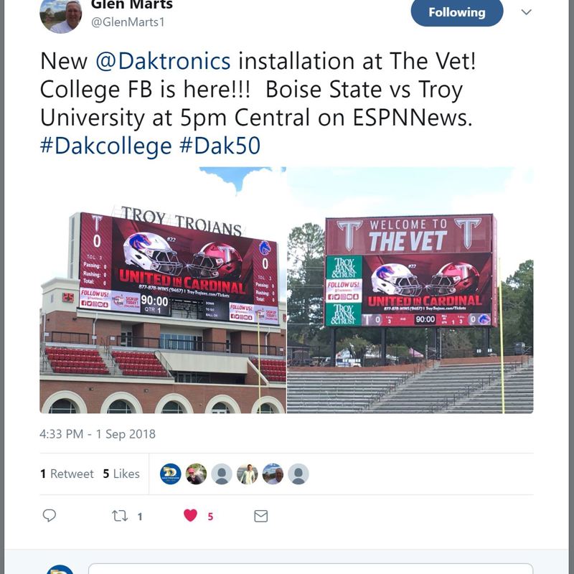Open the Daktronics liker avatar
Image resolution: width=574 pixels, height=574 pixels.
[171, 474]
